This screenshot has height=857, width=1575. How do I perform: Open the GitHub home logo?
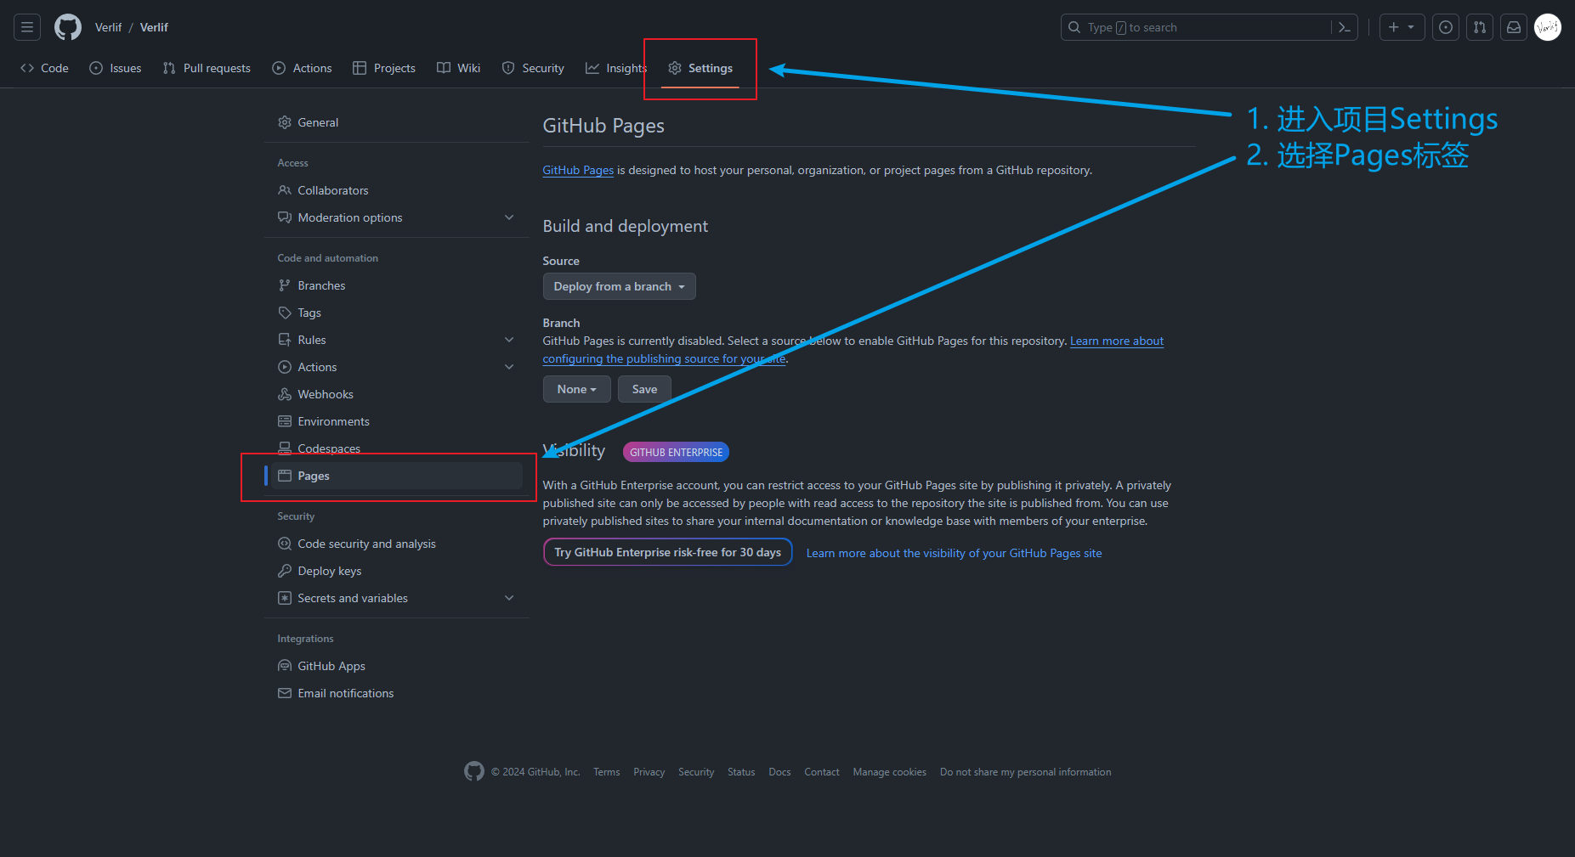coord(68,26)
